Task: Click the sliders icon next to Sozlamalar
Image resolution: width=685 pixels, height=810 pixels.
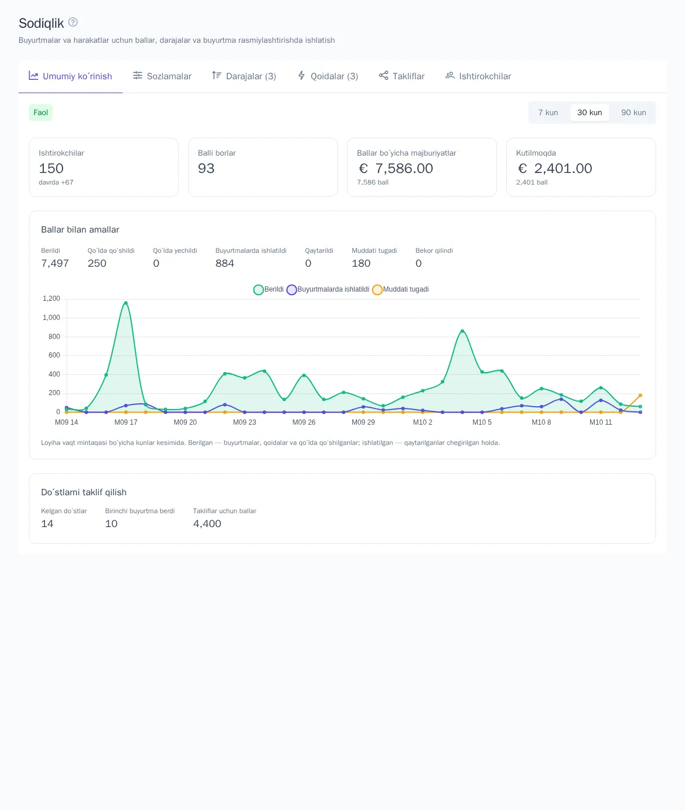Action: (x=138, y=76)
